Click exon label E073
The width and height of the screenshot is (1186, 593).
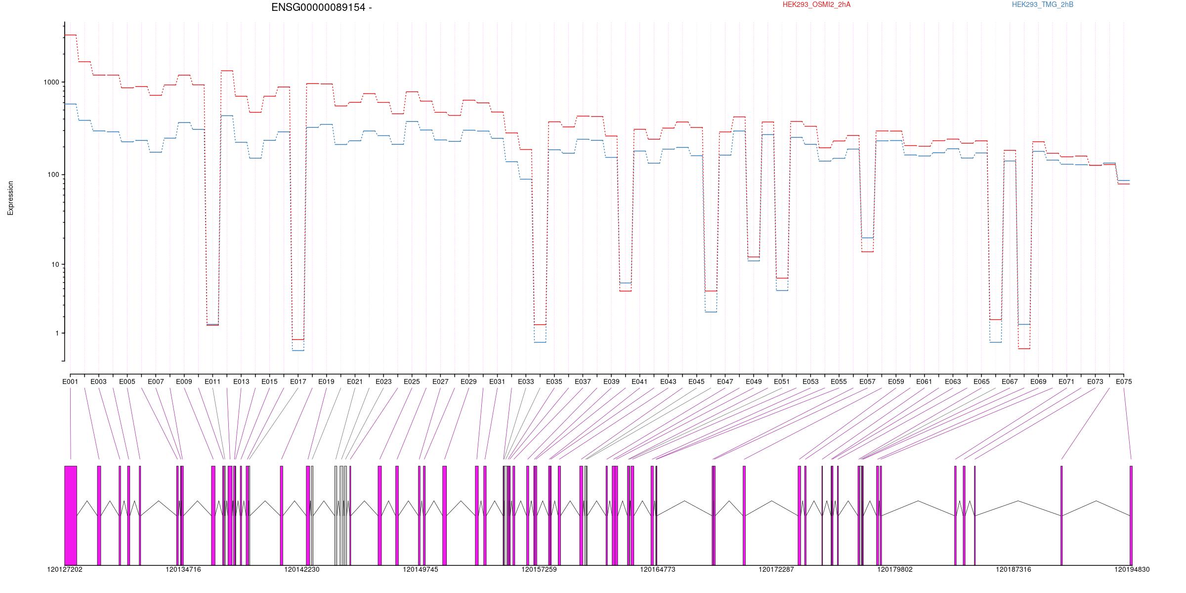click(1095, 381)
